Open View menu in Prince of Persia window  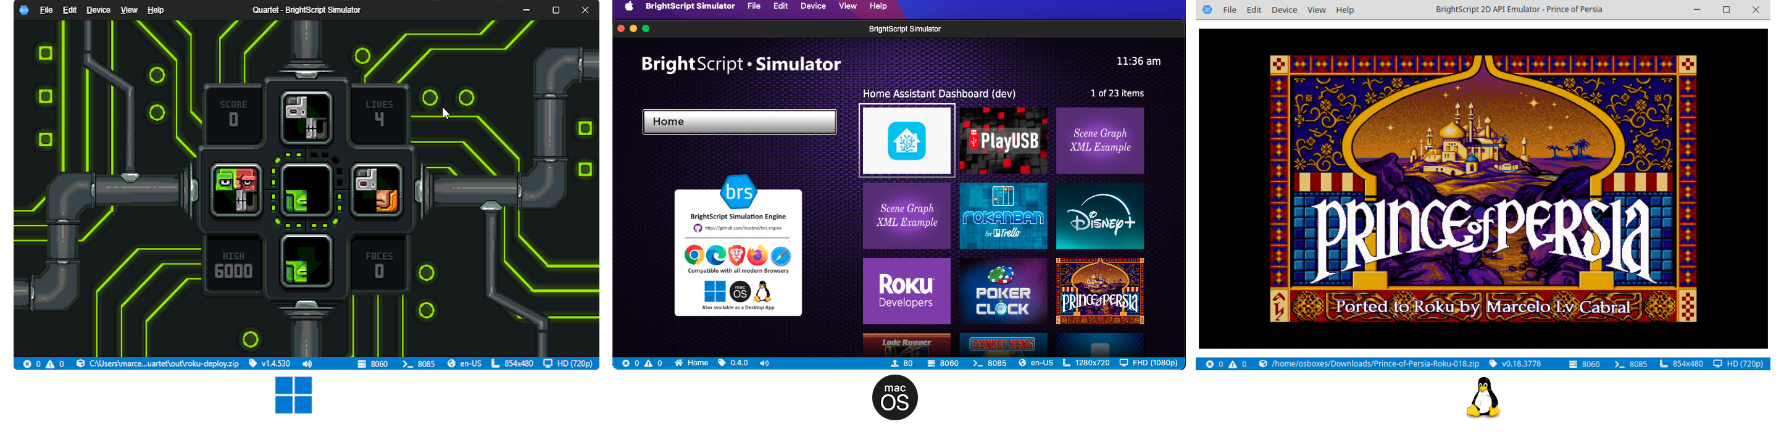click(x=1317, y=10)
